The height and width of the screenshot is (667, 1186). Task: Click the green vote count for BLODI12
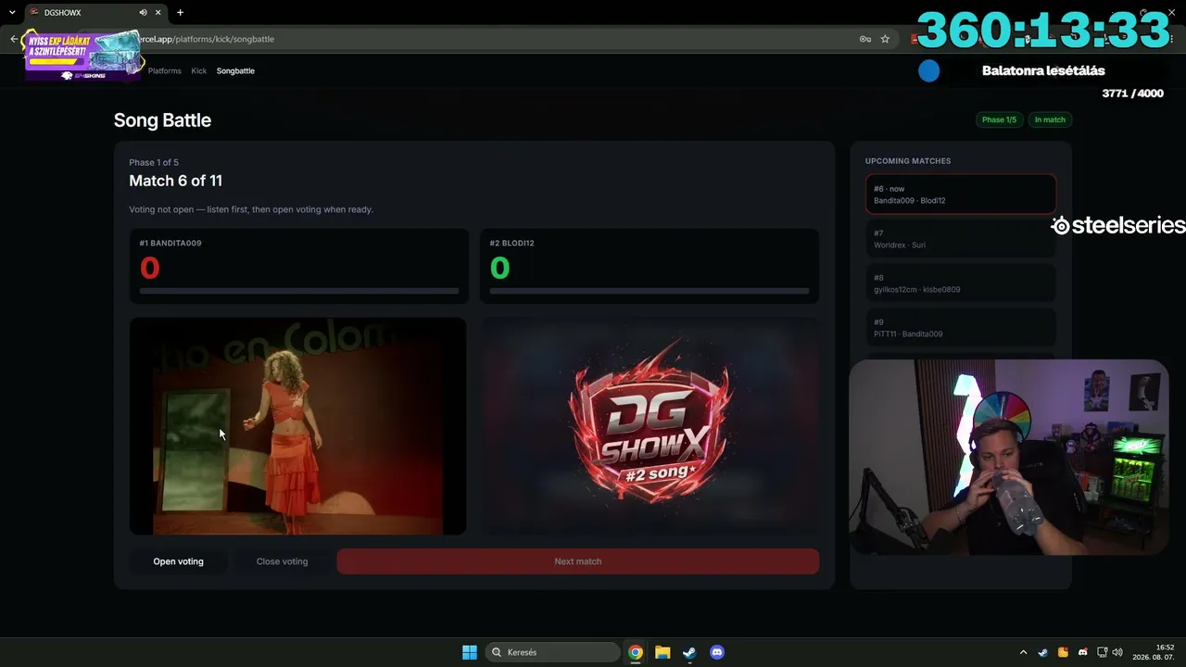(x=499, y=269)
